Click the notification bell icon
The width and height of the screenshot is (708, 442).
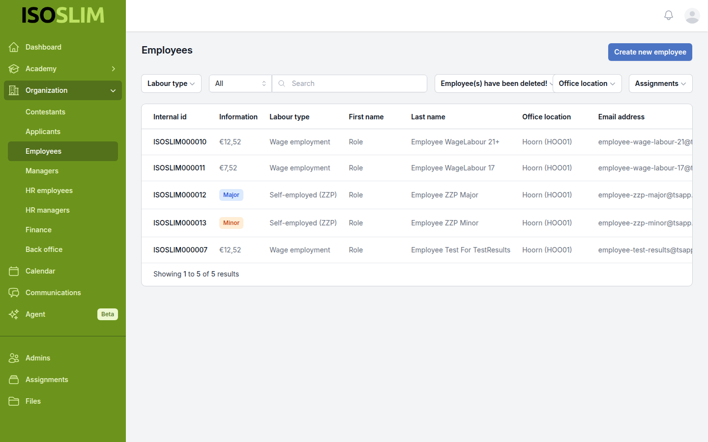tap(668, 16)
